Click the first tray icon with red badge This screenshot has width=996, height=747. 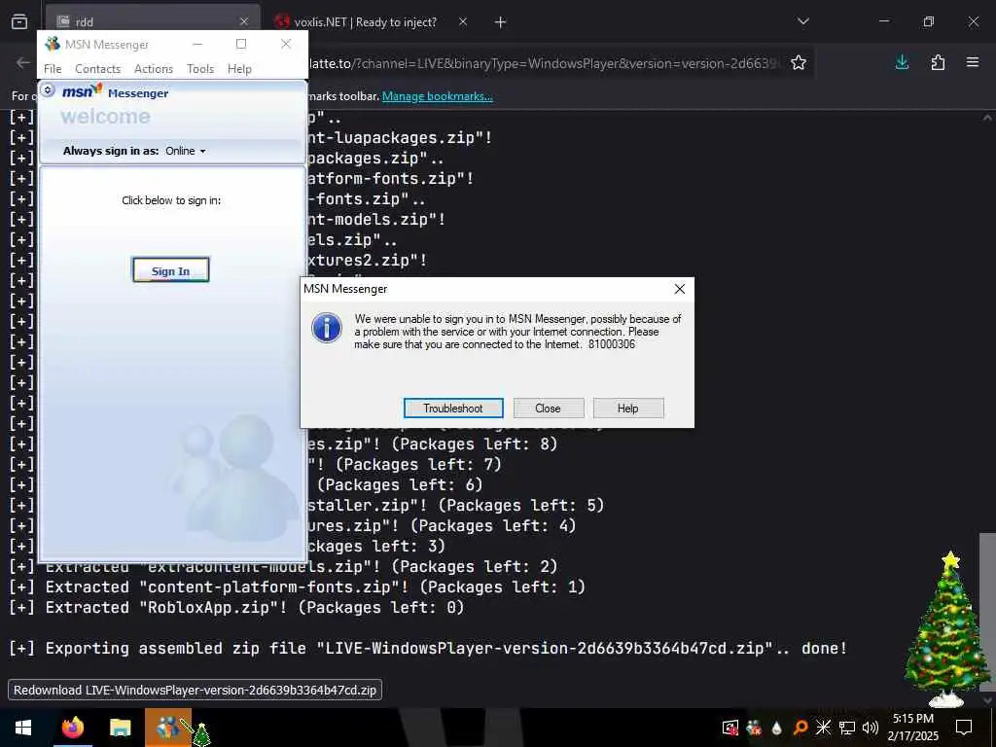click(x=729, y=728)
